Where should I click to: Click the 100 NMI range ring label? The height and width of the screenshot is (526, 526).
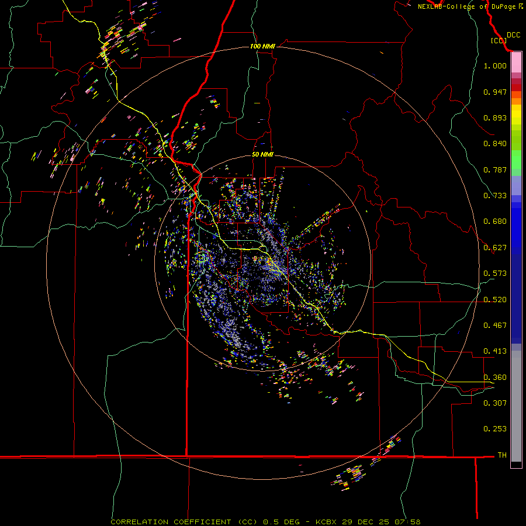tap(262, 46)
